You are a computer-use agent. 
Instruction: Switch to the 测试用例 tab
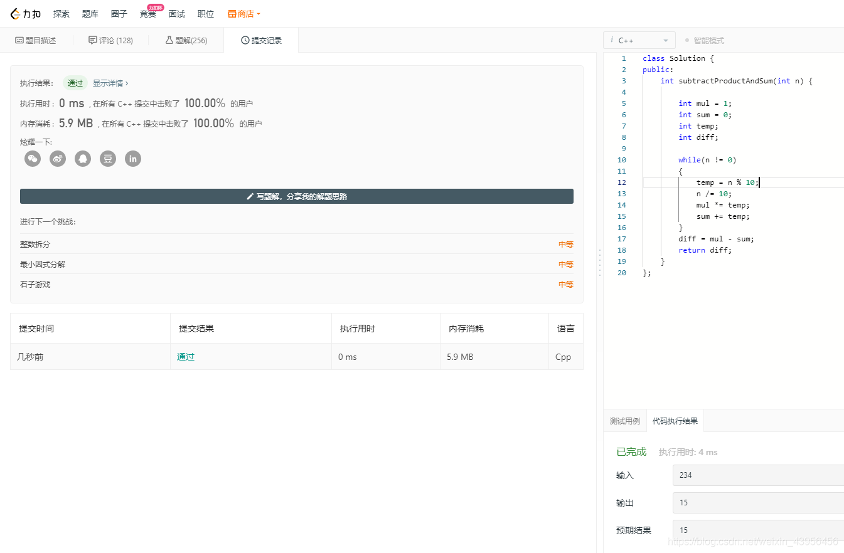click(x=625, y=421)
